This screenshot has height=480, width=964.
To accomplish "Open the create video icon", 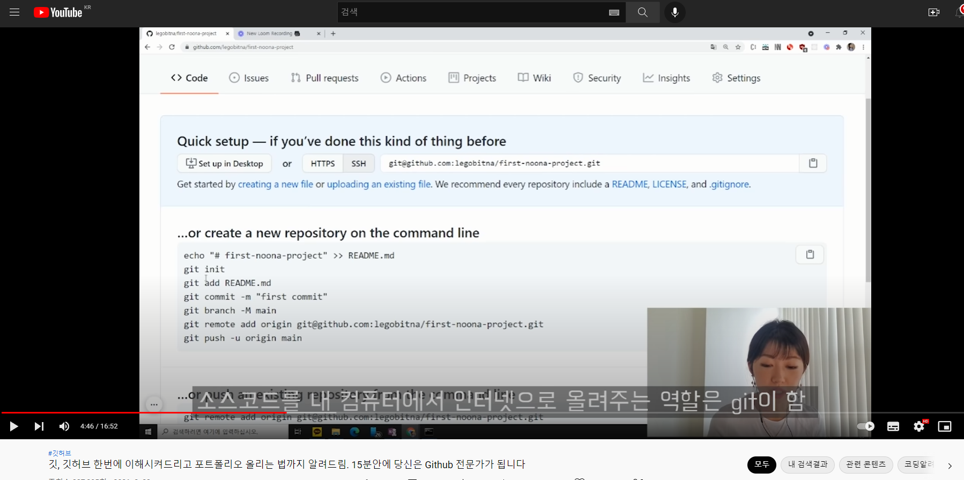I will pos(934,12).
